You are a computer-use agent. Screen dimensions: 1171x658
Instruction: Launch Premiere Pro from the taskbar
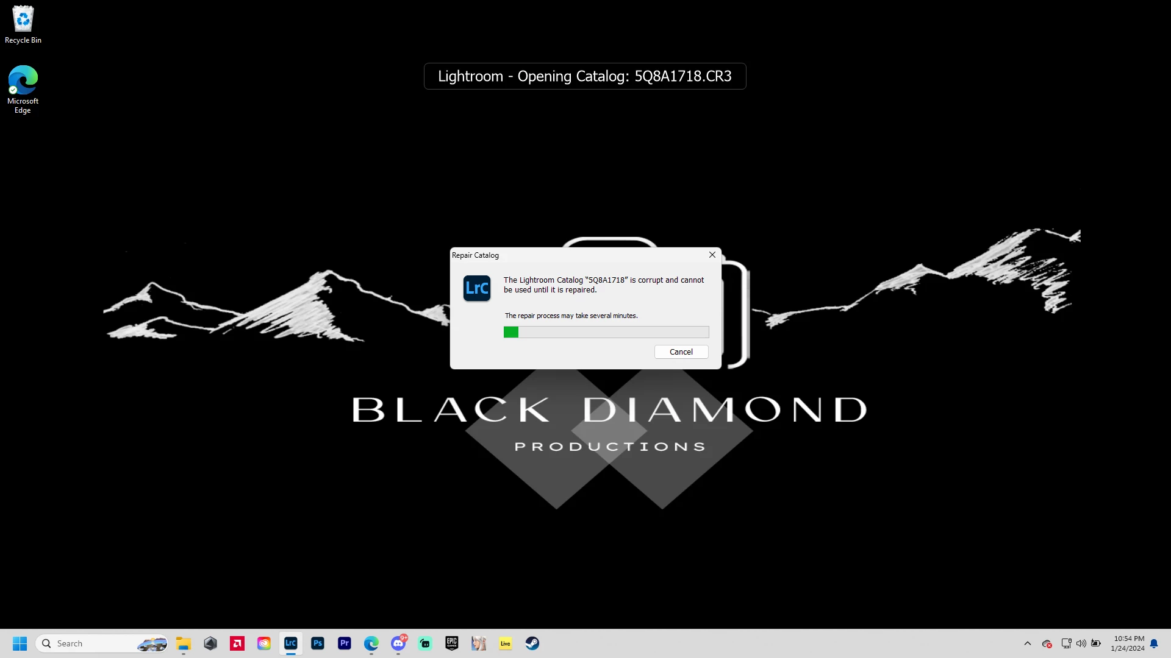(344, 643)
